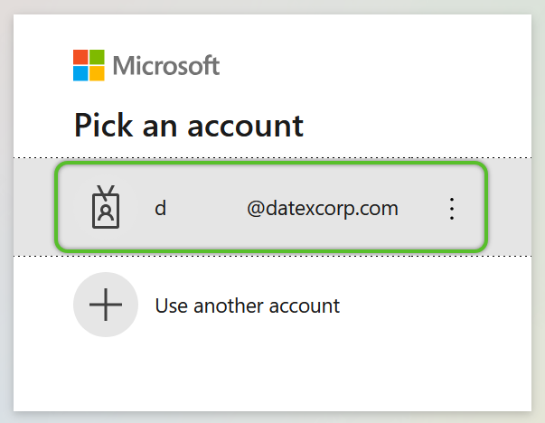Click the datexcorp.com domain text
Viewport: 545px width, 423px height.
pyautogui.click(x=332, y=209)
